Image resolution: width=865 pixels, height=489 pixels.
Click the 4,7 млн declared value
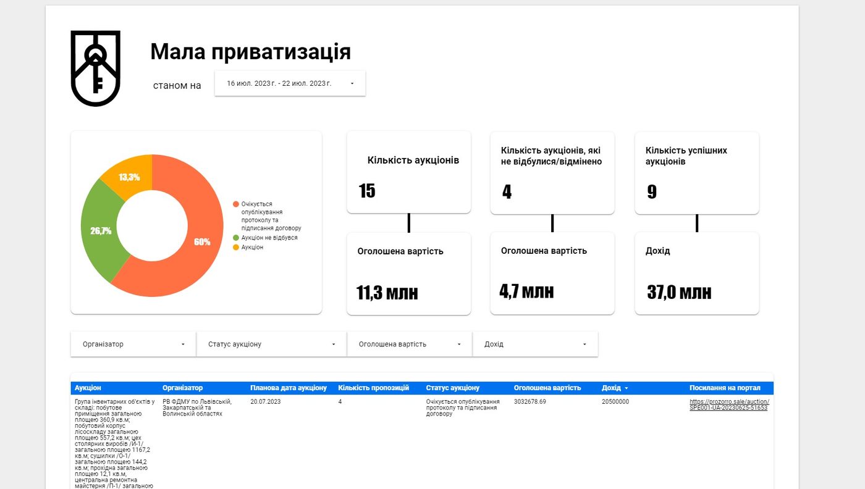(x=526, y=290)
